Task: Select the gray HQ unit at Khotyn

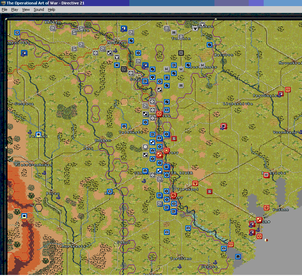Action: [52, 28]
